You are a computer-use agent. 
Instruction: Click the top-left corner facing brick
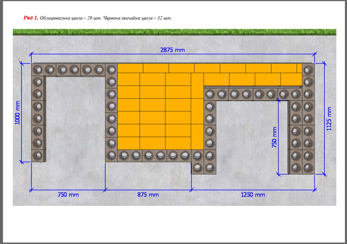[38, 70]
